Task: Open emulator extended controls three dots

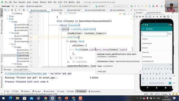Action: pos(172,17)
